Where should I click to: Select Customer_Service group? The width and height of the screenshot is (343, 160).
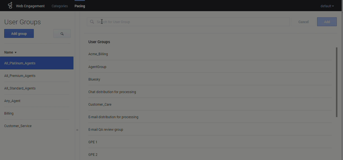[37, 126]
